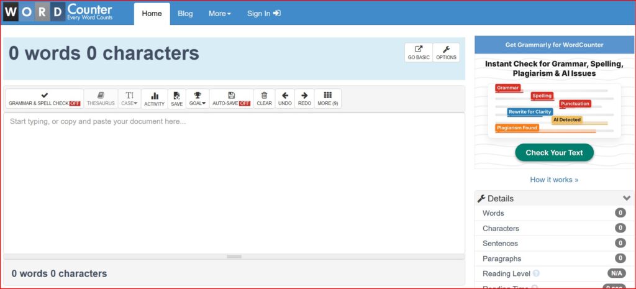This screenshot has height=289, width=636.
Task: Show the Activity chart
Action: click(x=155, y=99)
